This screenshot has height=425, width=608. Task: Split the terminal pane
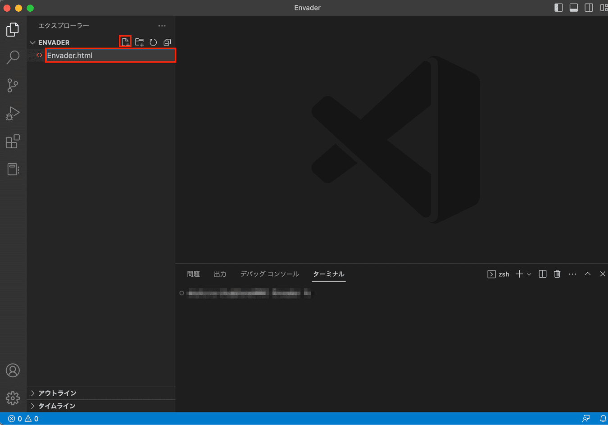coord(543,274)
